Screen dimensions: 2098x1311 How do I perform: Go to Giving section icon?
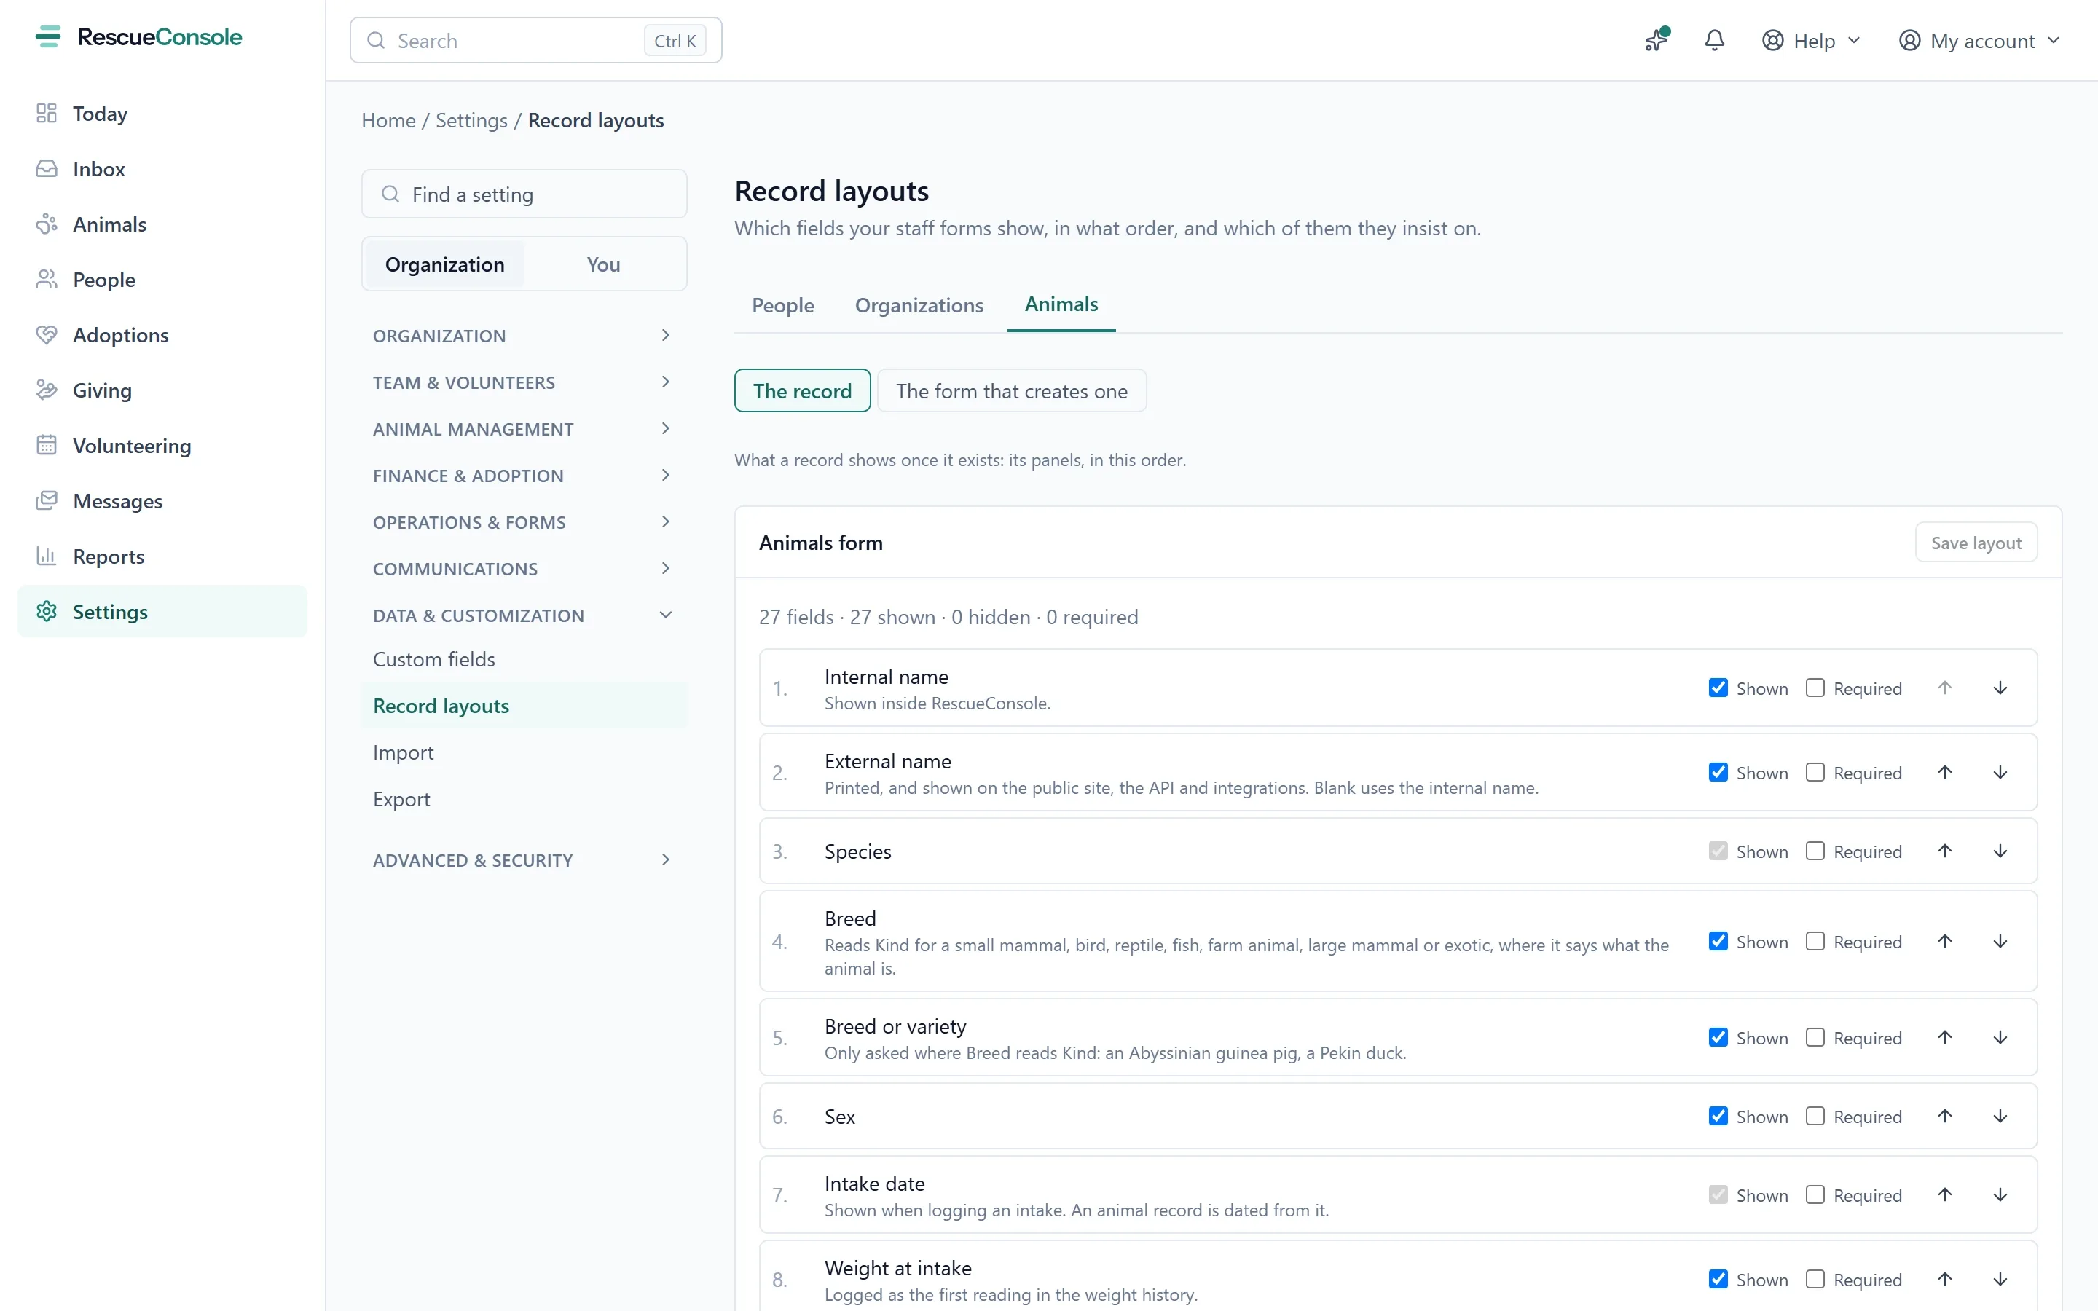[47, 390]
